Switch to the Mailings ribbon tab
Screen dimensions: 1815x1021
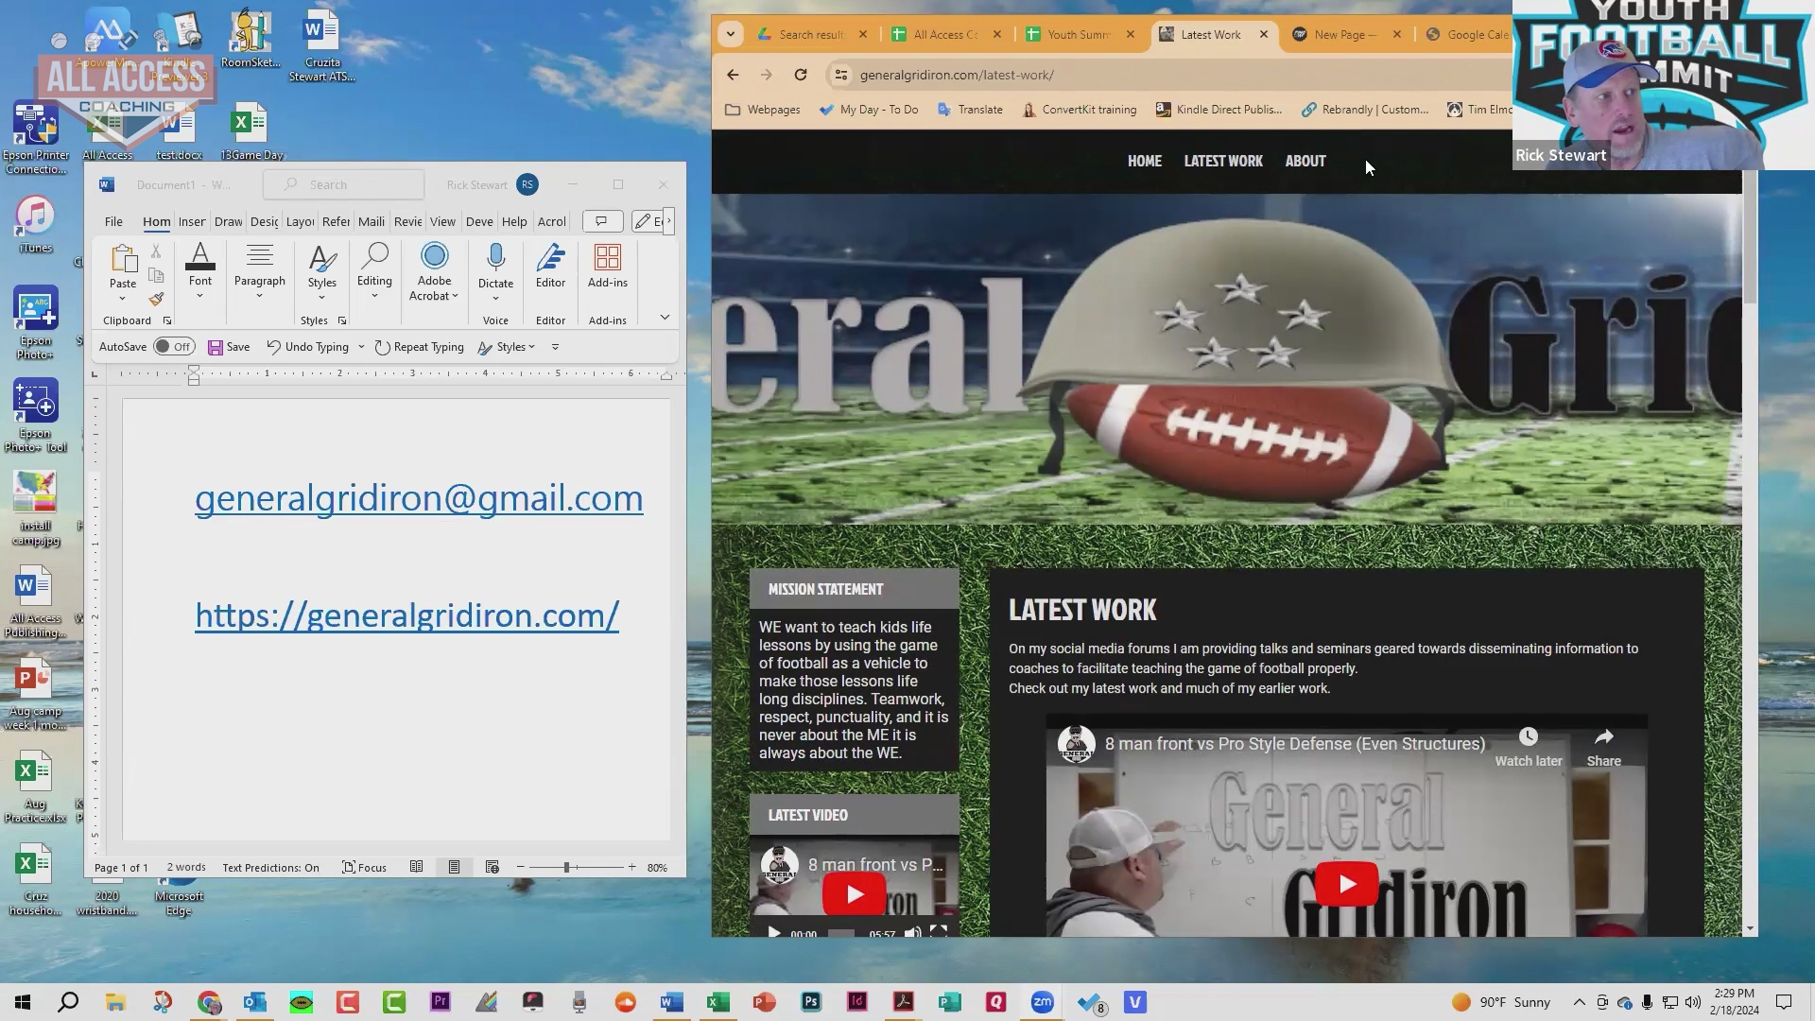pos(371,221)
